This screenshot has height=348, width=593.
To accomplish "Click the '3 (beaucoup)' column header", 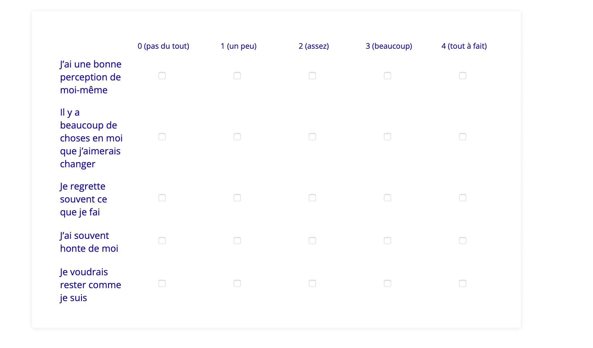I will click(389, 46).
